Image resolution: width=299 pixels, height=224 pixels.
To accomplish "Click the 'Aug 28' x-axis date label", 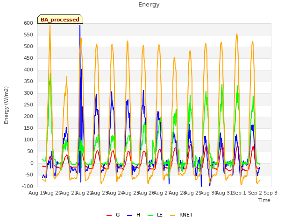I will tap(177, 193).
